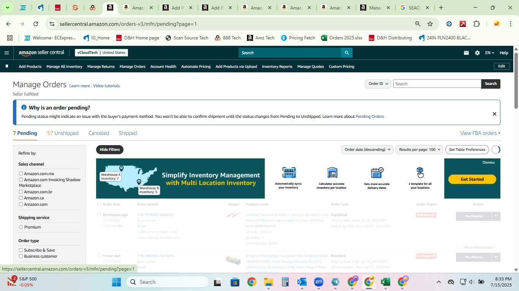Open the Learn more link beside Manage Orders
The width and height of the screenshot is (519, 291).
tap(79, 86)
